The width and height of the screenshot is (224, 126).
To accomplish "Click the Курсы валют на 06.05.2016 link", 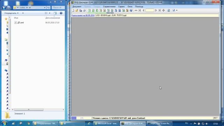I will [x=83, y=15].
